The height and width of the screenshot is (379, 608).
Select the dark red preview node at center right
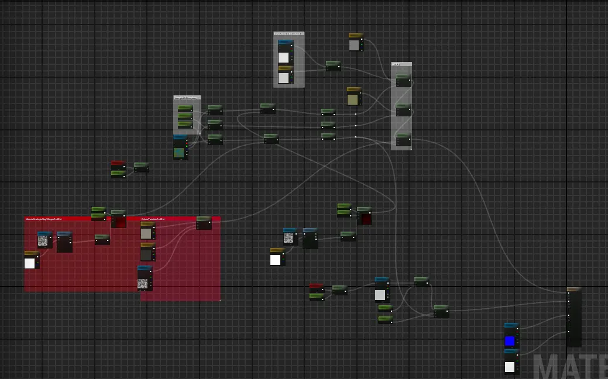pos(364,216)
